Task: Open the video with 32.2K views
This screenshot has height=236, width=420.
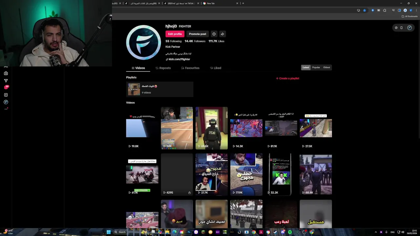Action: point(281,175)
